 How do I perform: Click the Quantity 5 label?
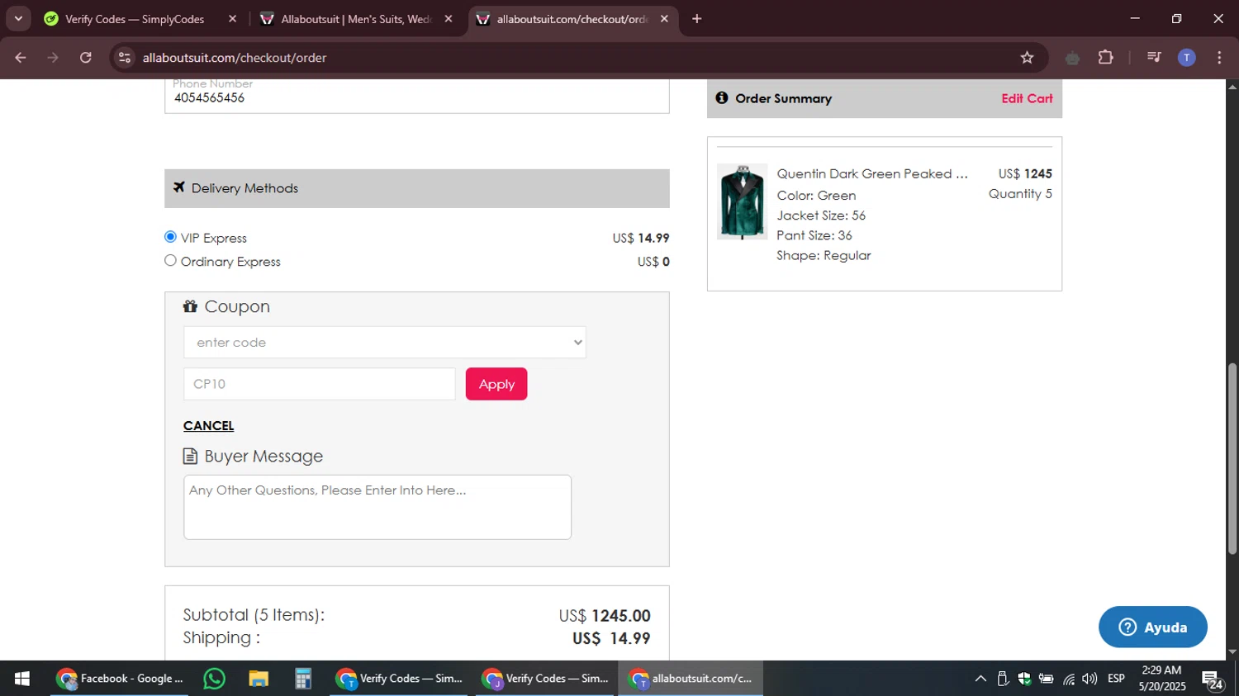[x=1020, y=194]
